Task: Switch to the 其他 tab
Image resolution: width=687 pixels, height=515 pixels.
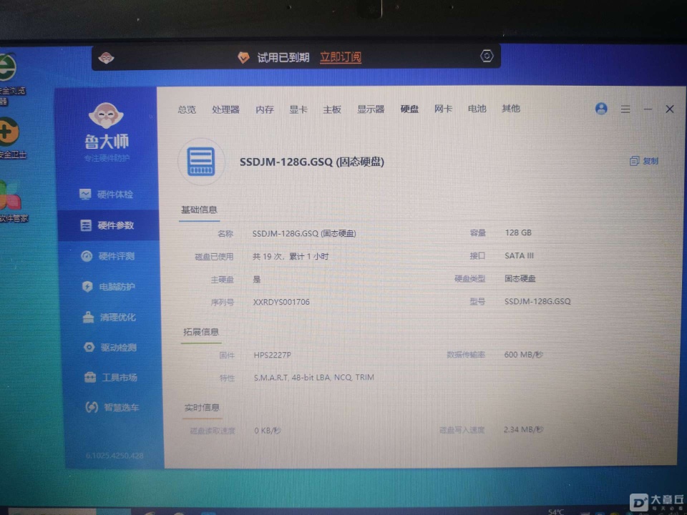Action: pos(510,108)
